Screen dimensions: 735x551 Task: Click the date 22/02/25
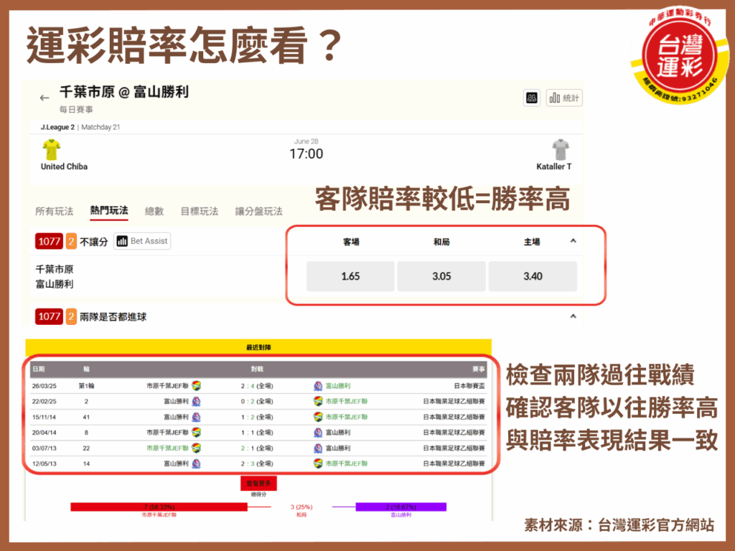tap(44, 402)
